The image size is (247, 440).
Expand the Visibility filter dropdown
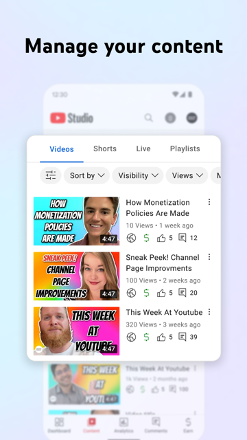click(x=138, y=175)
